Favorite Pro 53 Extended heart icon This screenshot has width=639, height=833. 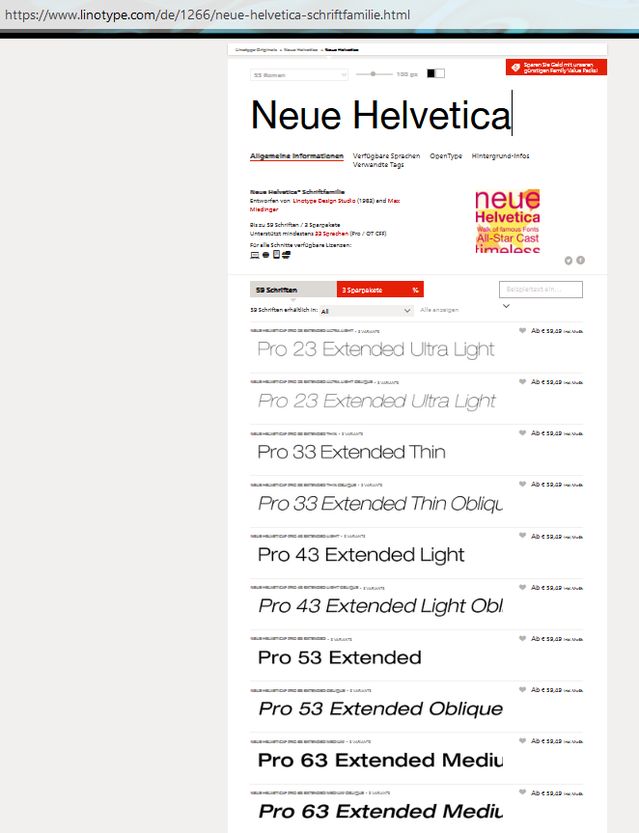(x=522, y=639)
